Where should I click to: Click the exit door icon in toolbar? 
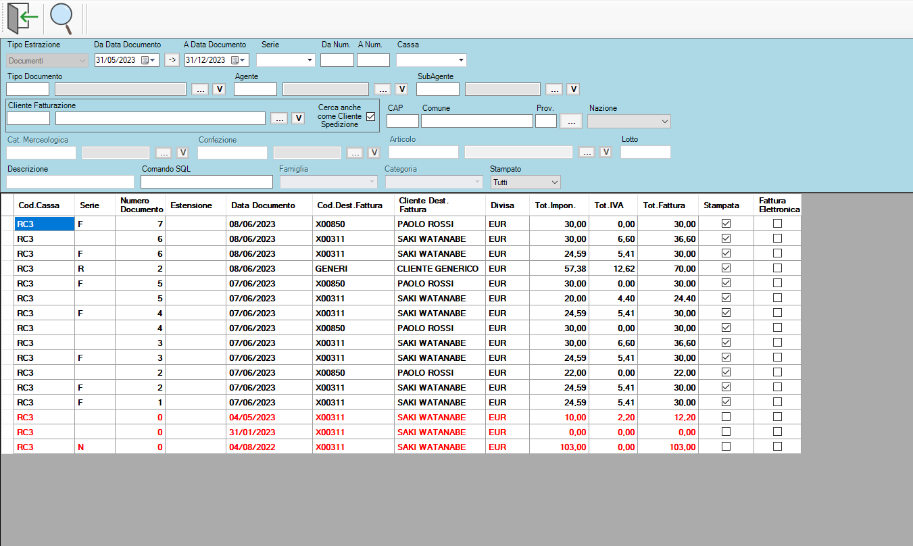point(20,18)
